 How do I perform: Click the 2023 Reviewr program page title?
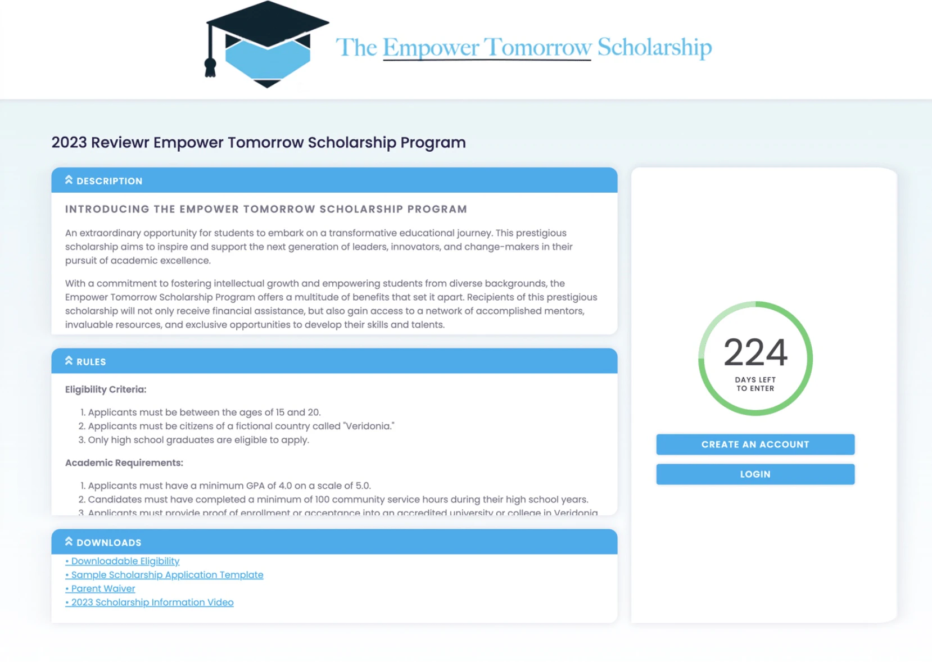257,143
